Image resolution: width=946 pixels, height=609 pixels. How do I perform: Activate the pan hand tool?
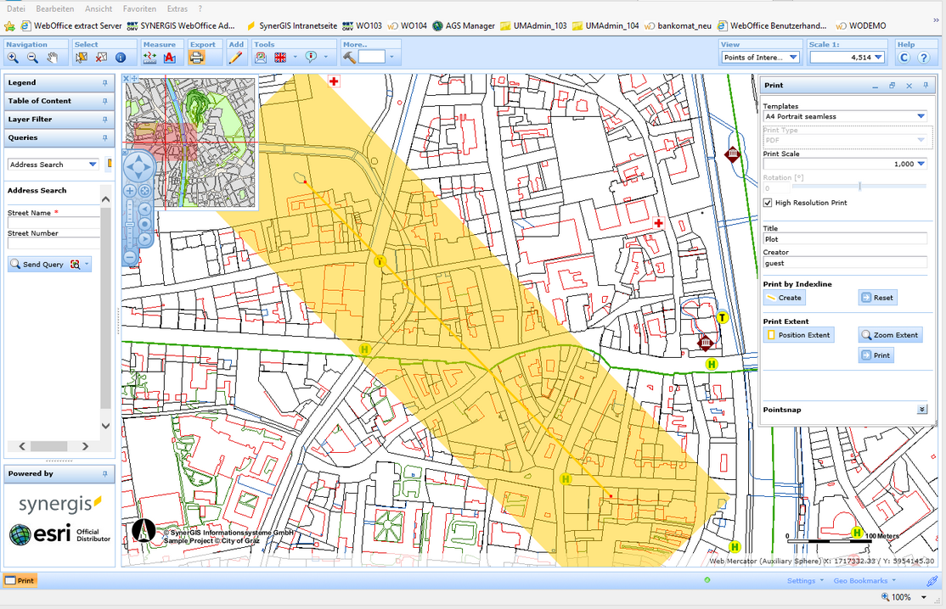(x=53, y=58)
